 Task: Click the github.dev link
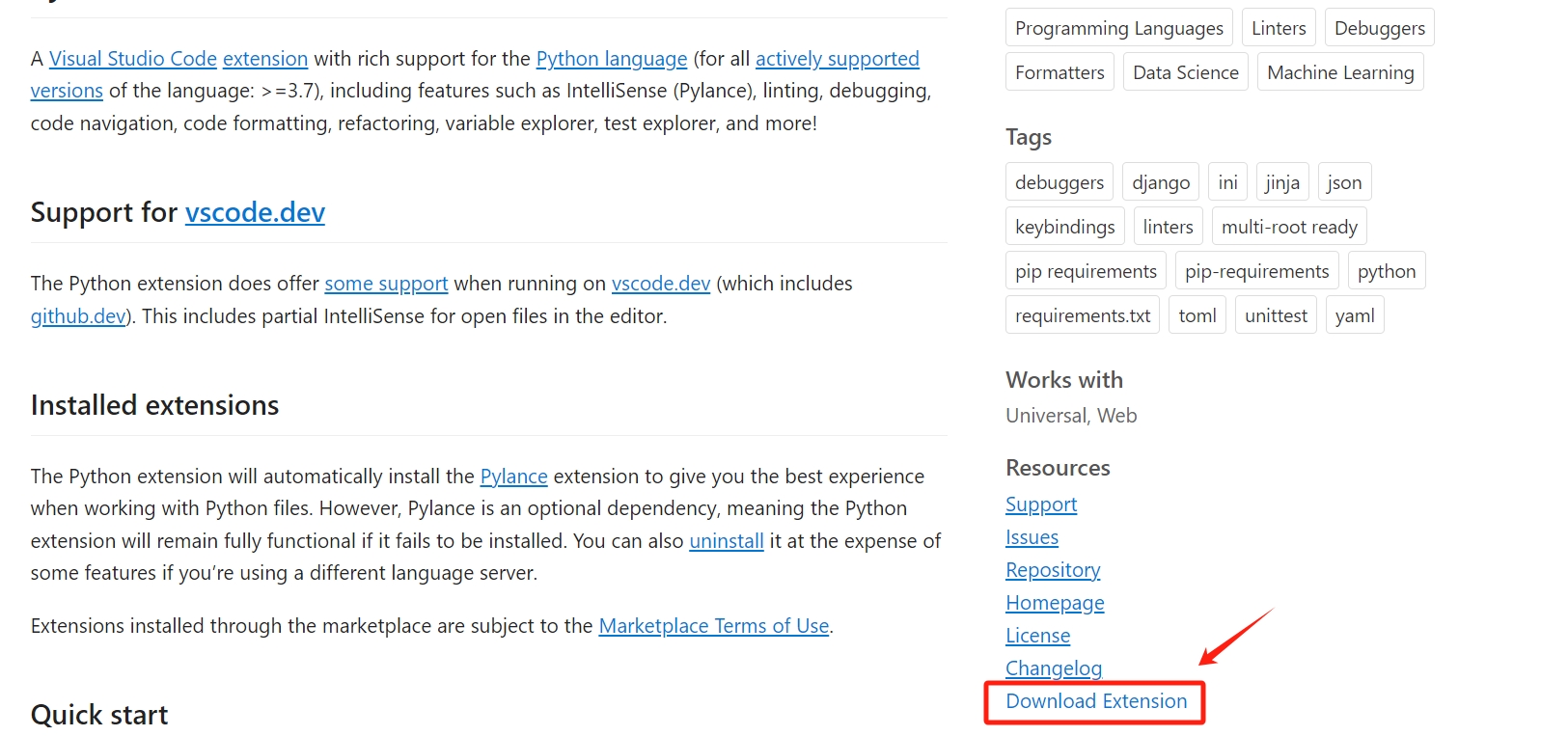(x=78, y=316)
